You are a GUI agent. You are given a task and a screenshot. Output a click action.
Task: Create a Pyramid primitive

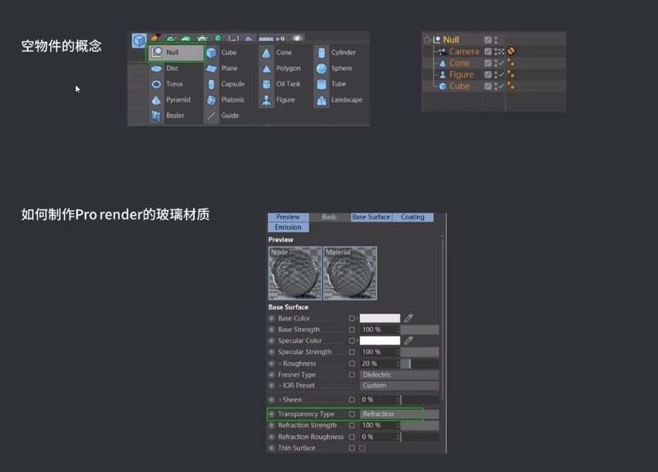171,100
